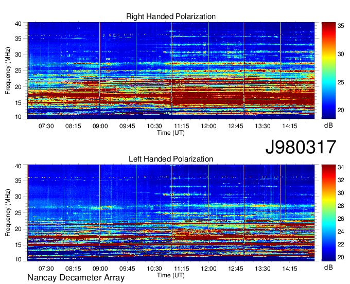Click the 35 dB label on top color bar

[x=341, y=26]
